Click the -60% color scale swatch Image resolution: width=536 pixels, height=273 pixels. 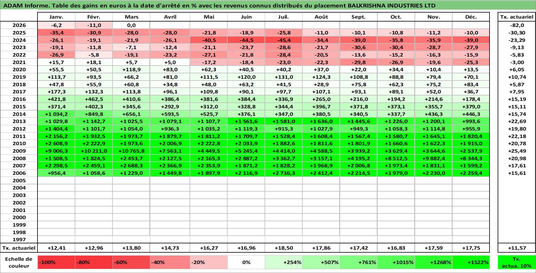131,262
